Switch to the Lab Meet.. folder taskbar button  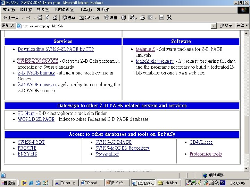[x=169, y=183]
